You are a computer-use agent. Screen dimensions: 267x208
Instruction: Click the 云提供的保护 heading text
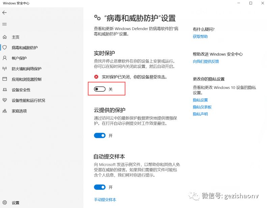pos(110,110)
